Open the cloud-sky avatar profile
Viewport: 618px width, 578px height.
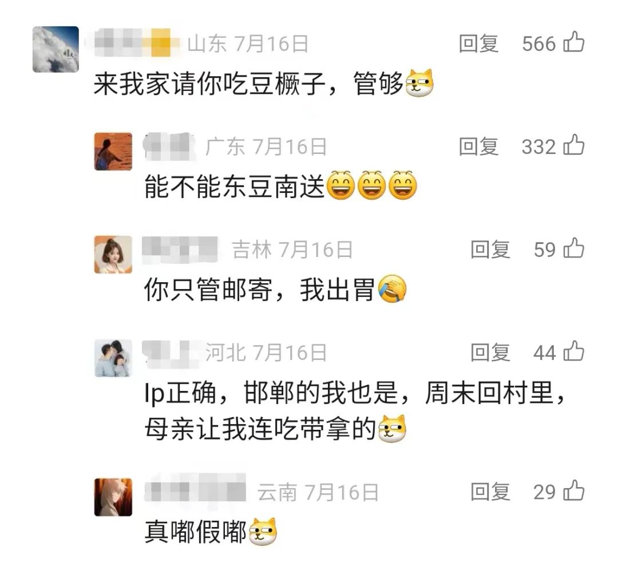click(56, 49)
